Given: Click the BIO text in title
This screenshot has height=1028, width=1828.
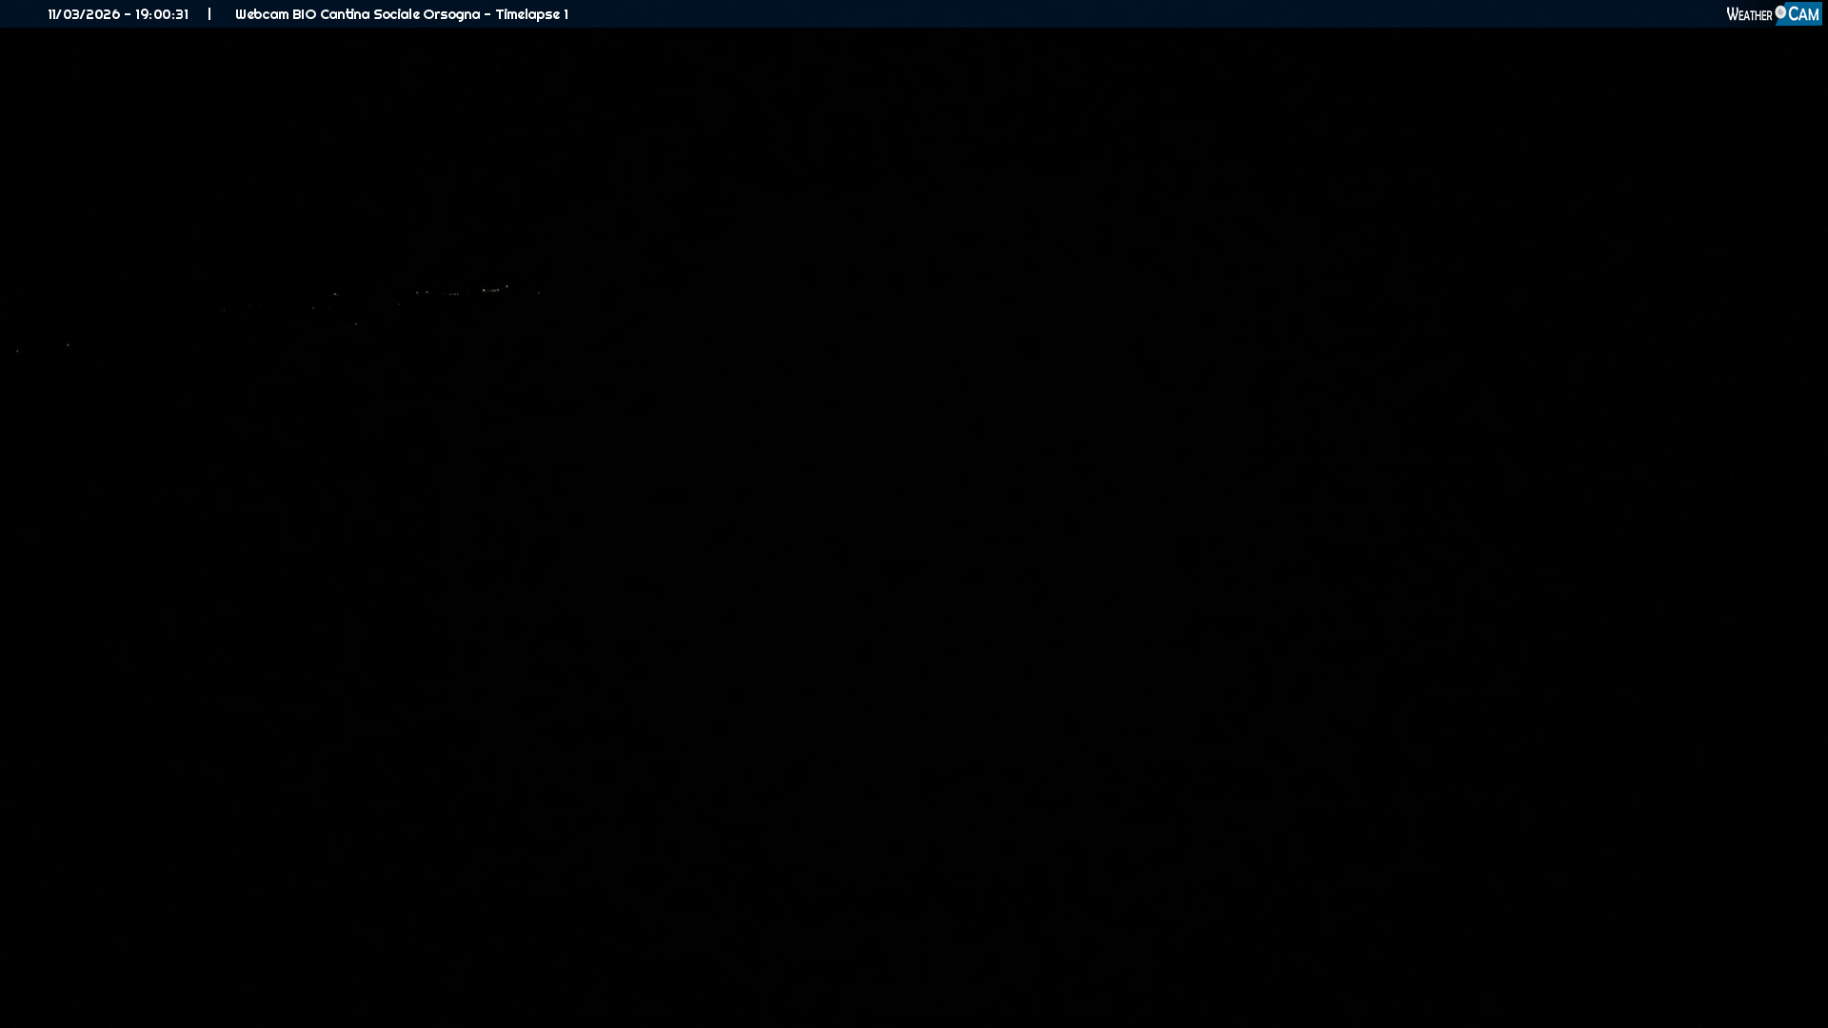Looking at the screenshot, I should pos(304,14).
